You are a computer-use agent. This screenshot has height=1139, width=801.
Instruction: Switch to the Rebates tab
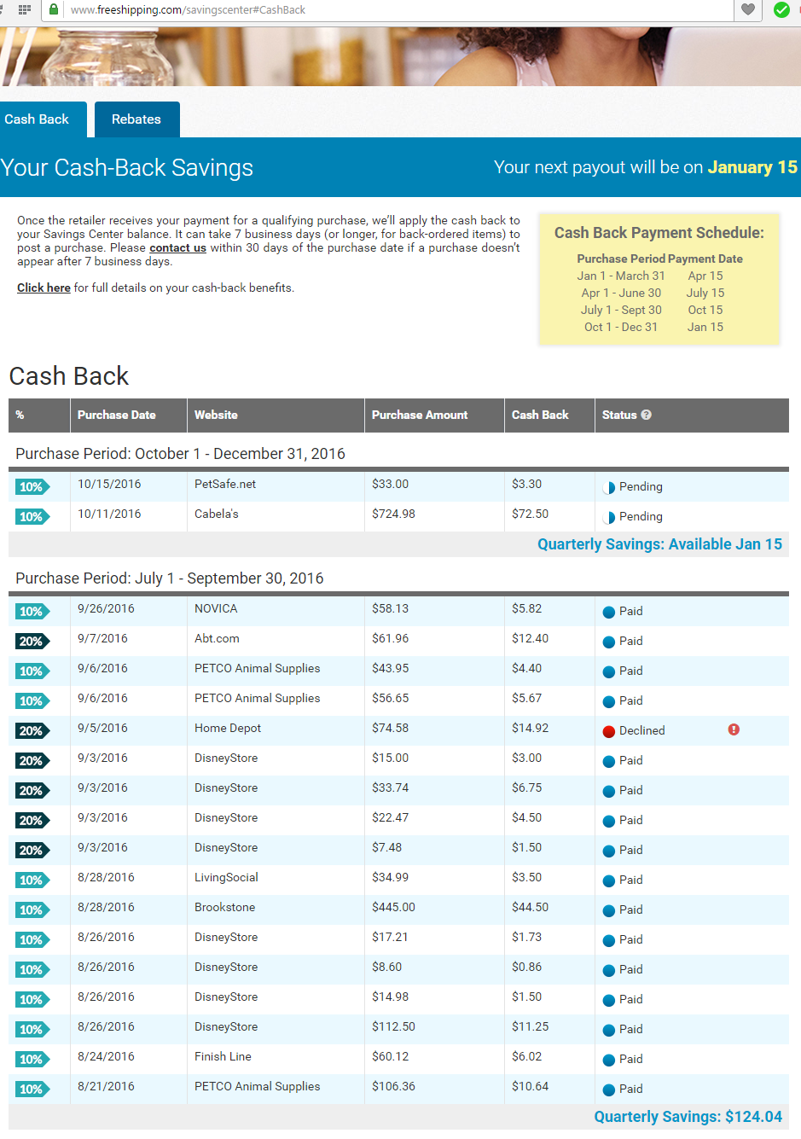pos(136,119)
